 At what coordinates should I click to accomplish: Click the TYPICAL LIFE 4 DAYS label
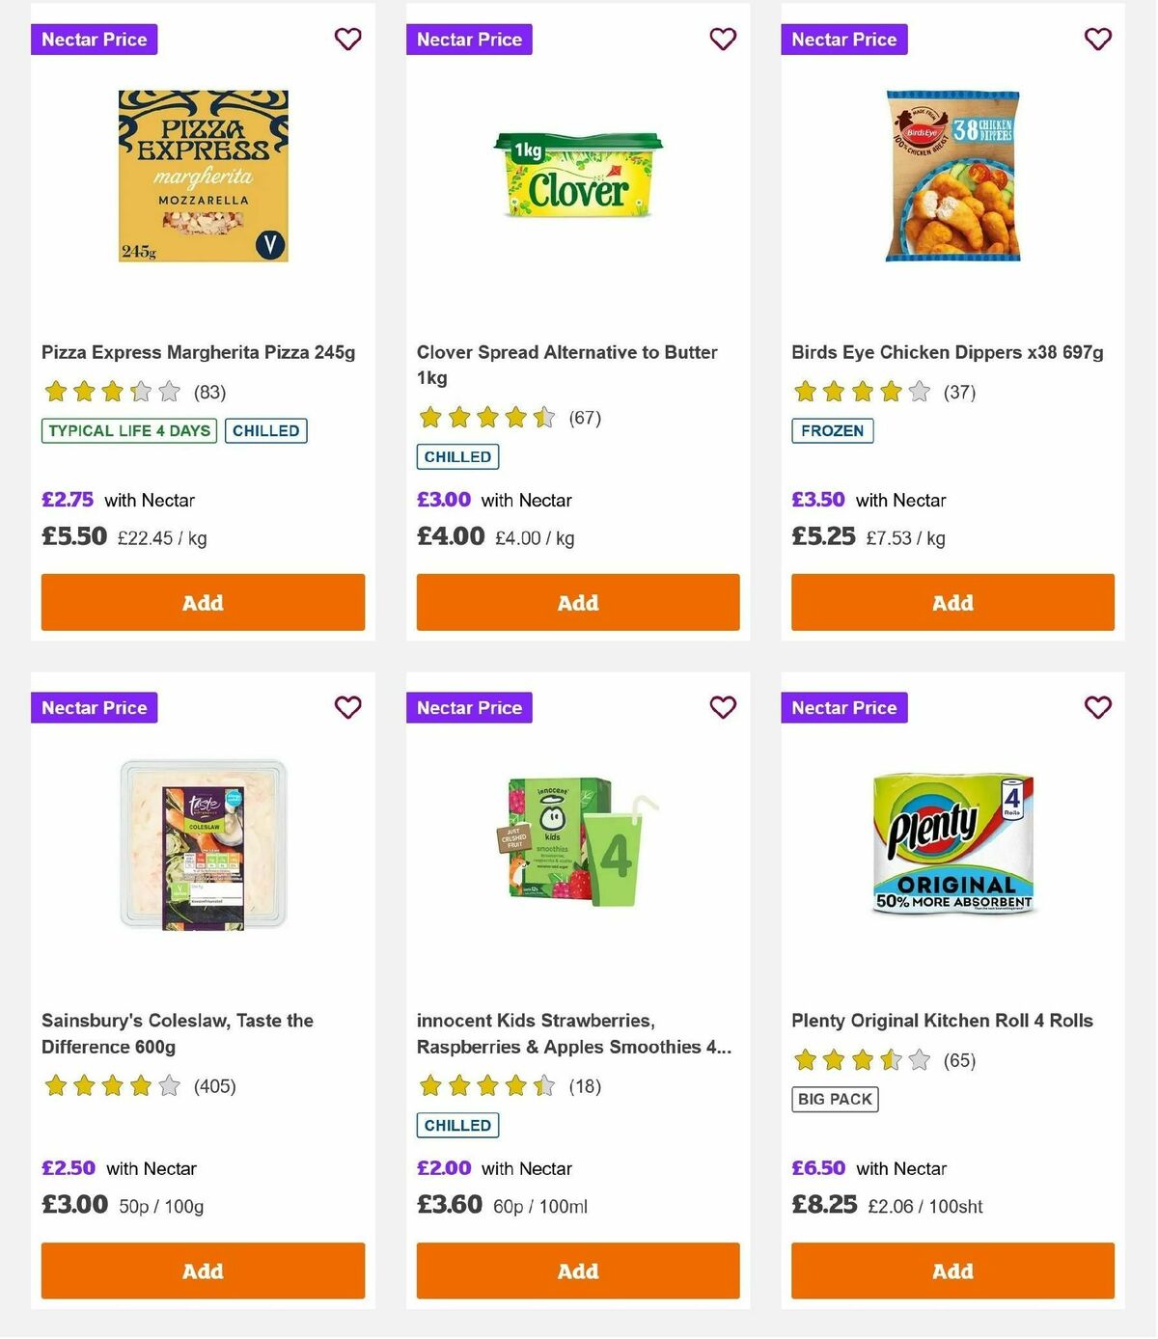click(127, 431)
